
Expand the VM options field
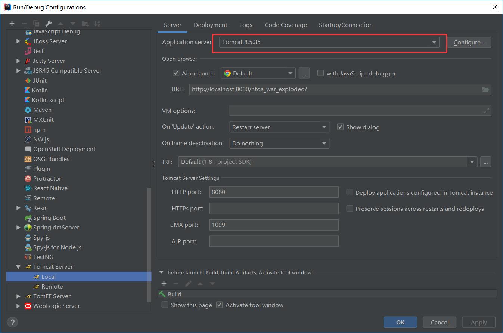point(486,111)
